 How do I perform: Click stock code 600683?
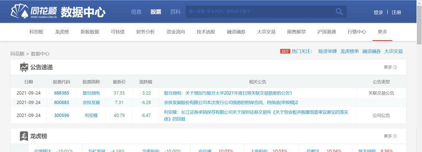[62, 103]
